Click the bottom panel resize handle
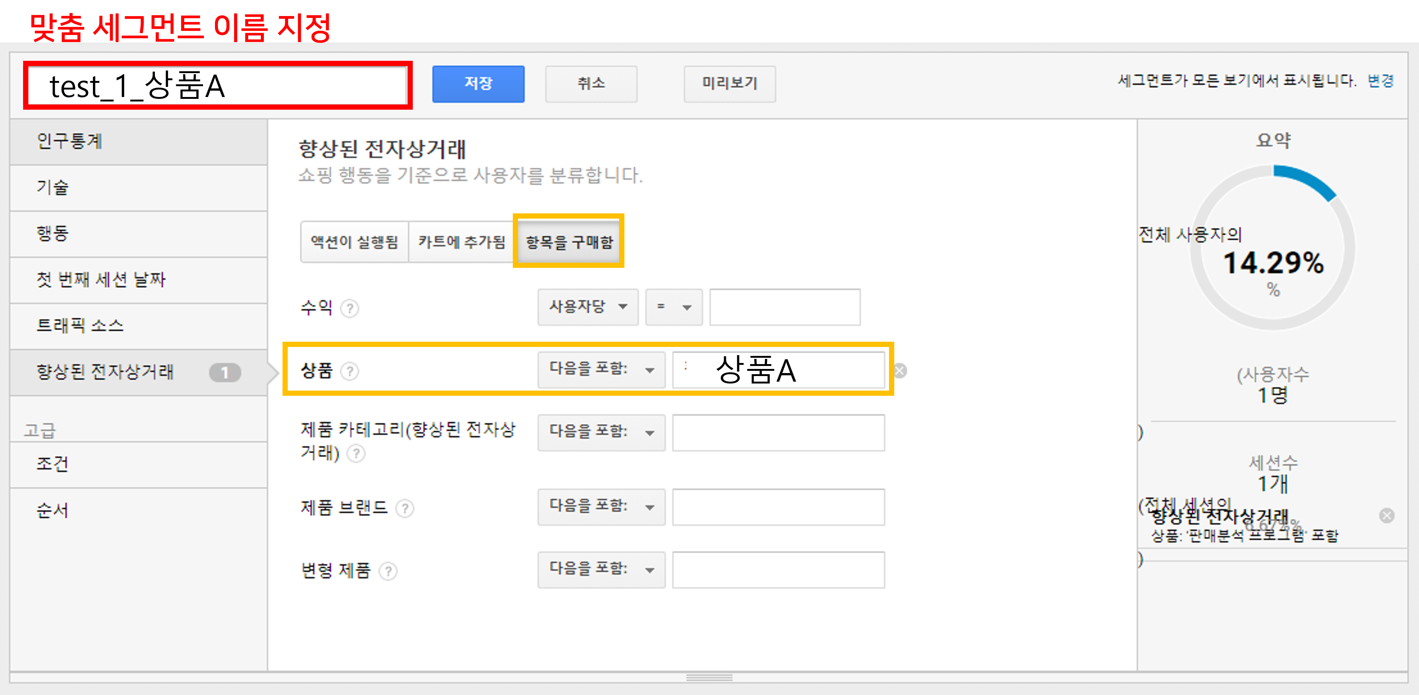1419x695 pixels. (709, 677)
